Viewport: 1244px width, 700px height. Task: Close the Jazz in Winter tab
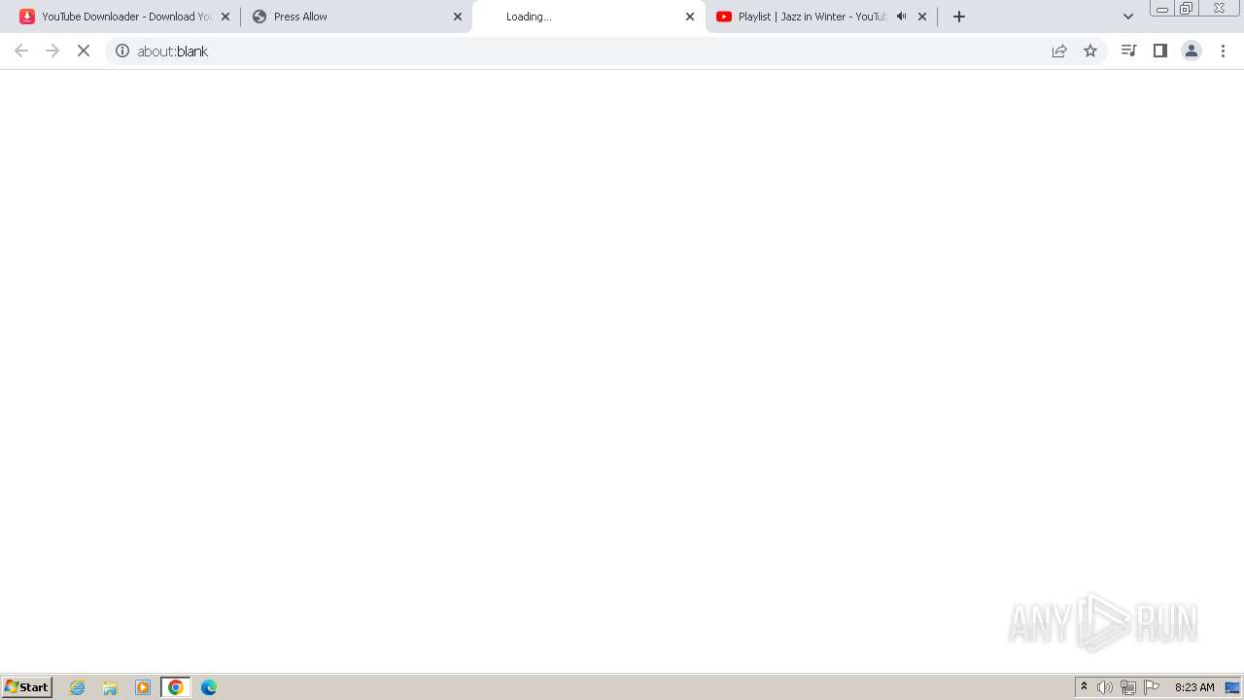coord(922,17)
